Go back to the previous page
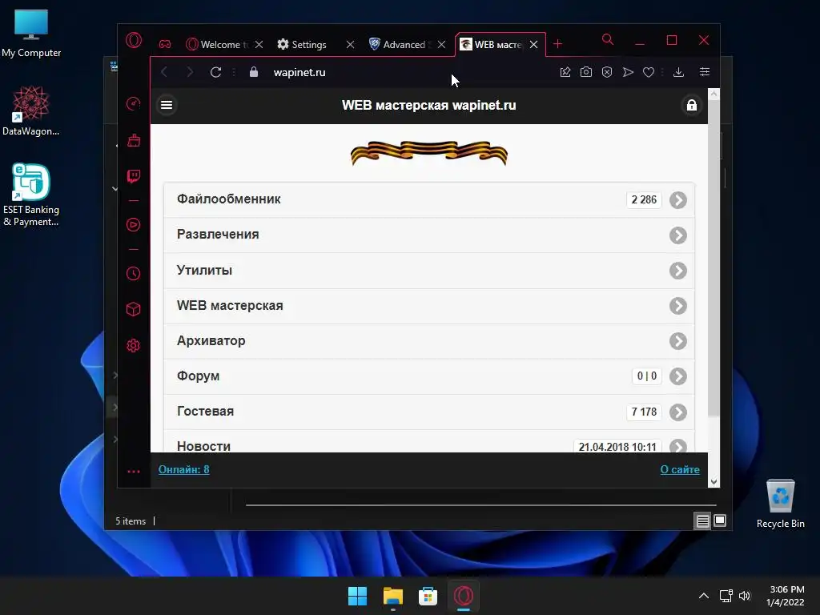This screenshot has height=615, width=820. (164, 72)
